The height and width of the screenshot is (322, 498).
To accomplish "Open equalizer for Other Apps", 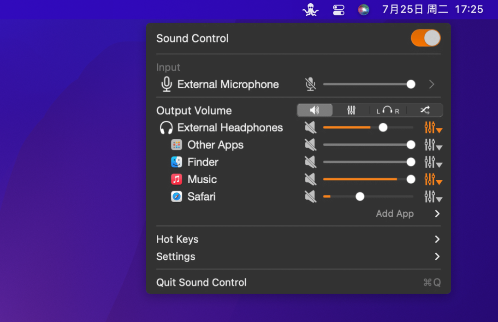I will point(432,145).
